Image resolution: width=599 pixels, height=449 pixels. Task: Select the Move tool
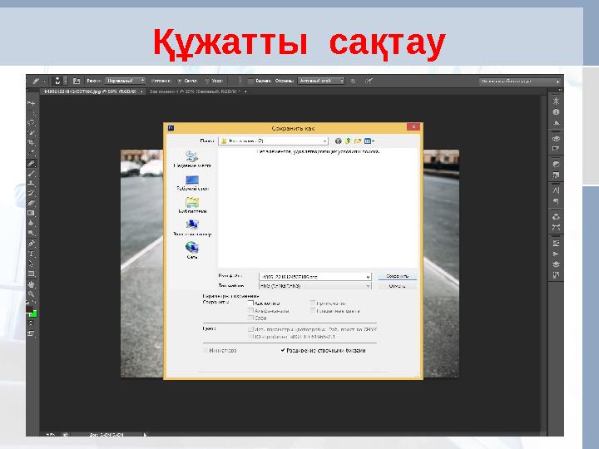point(32,103)
